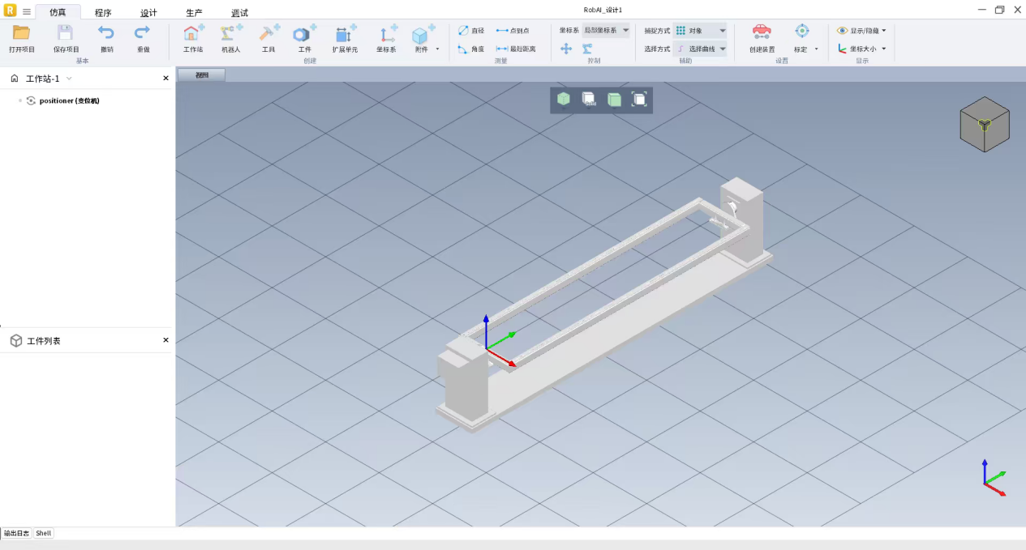Click the fit-to-screen view icon

[639, 100]
